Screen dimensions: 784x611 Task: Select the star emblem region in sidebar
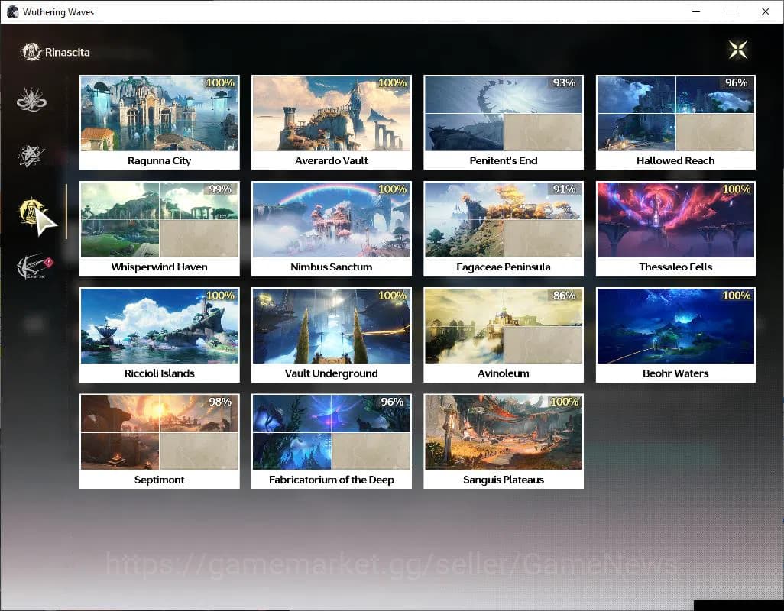pyautogui.click(x=32, y=156)
